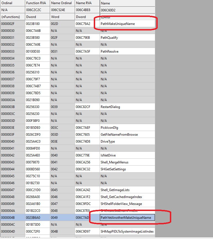Viewport: 213px width, 239px height.
Task: Select the PathMakeUniqueName entry
Action: tap(127, 24)
